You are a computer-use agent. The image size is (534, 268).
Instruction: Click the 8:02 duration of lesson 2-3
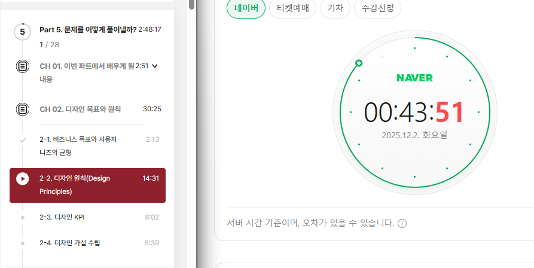click(152, 217)
